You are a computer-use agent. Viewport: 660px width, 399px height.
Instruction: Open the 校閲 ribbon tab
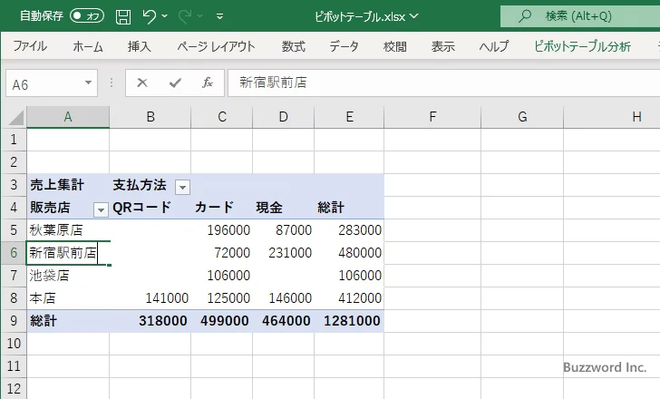395,46
